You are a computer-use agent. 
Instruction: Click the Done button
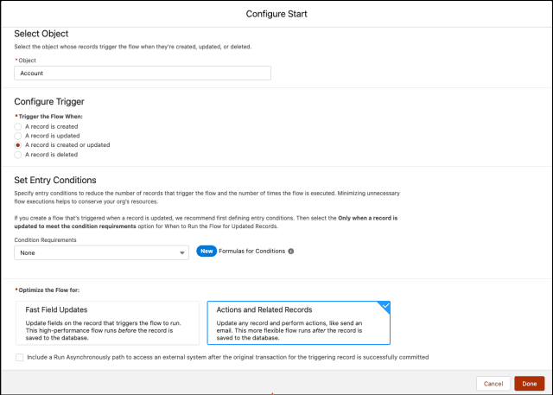pyautogui.click(x=530, y=384)
